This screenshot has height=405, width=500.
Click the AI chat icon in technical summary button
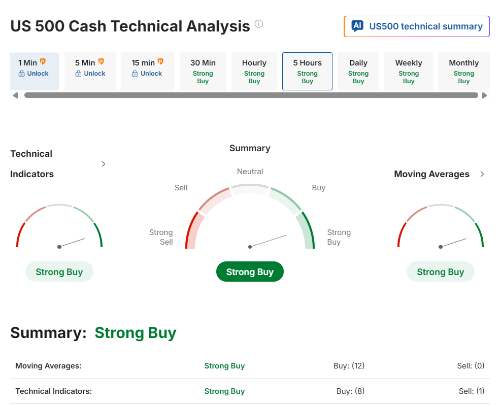coord(357,26)
